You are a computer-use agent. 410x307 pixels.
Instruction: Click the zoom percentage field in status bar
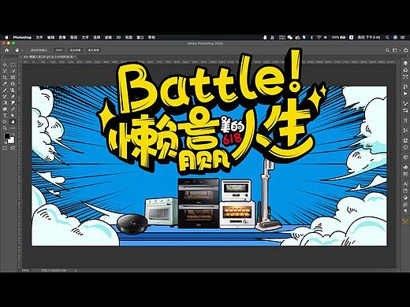25,270
